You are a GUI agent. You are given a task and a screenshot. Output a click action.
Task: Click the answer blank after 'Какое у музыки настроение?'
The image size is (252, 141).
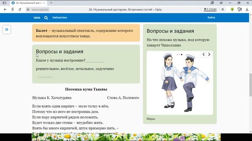pos(94,60)
